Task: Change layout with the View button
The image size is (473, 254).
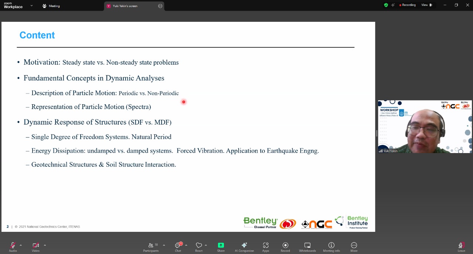Action: click(x=426, y=5)
